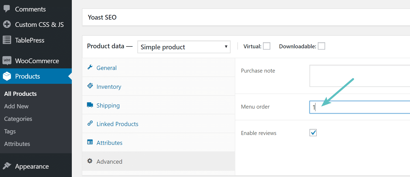Enable the Virtual checkbox
The height and width of the screenshot is (177, 410).
266,46
